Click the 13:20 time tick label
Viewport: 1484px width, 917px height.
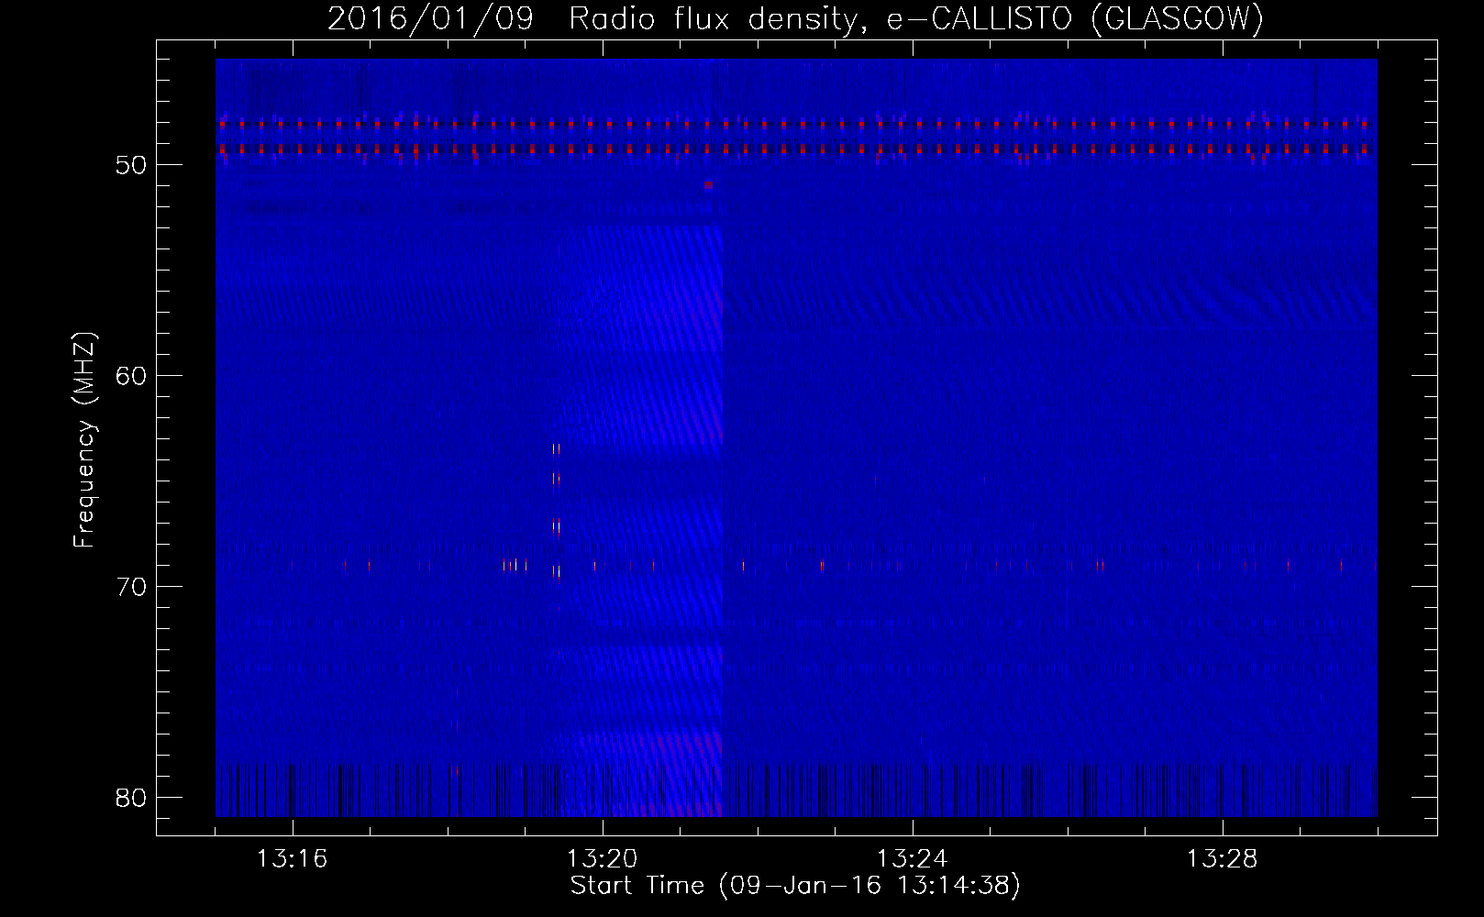[x=602, y=859]
